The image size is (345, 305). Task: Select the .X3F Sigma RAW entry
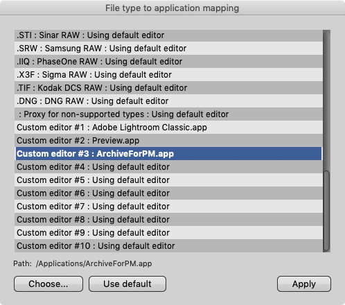168,75
